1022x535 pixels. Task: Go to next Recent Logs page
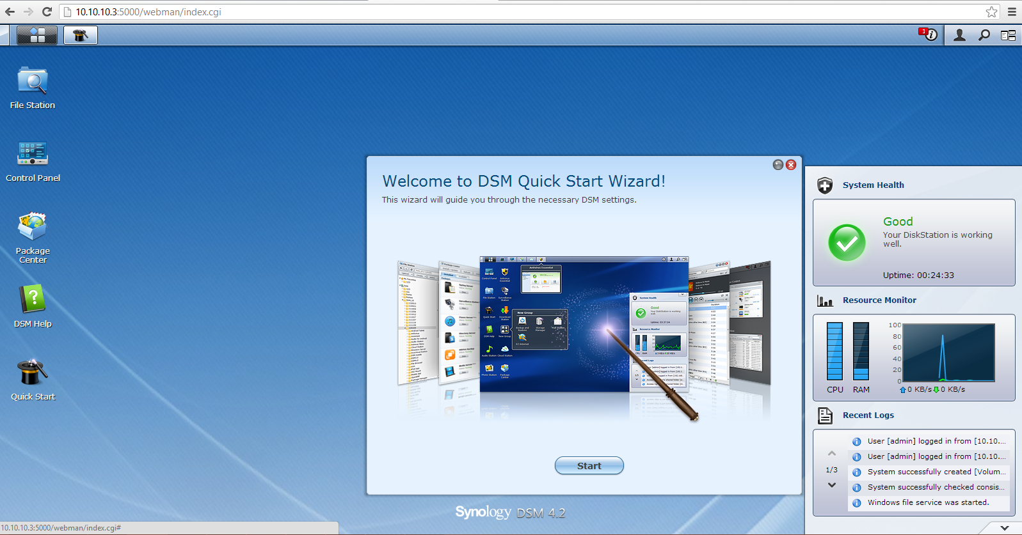(x=832, y=485)
